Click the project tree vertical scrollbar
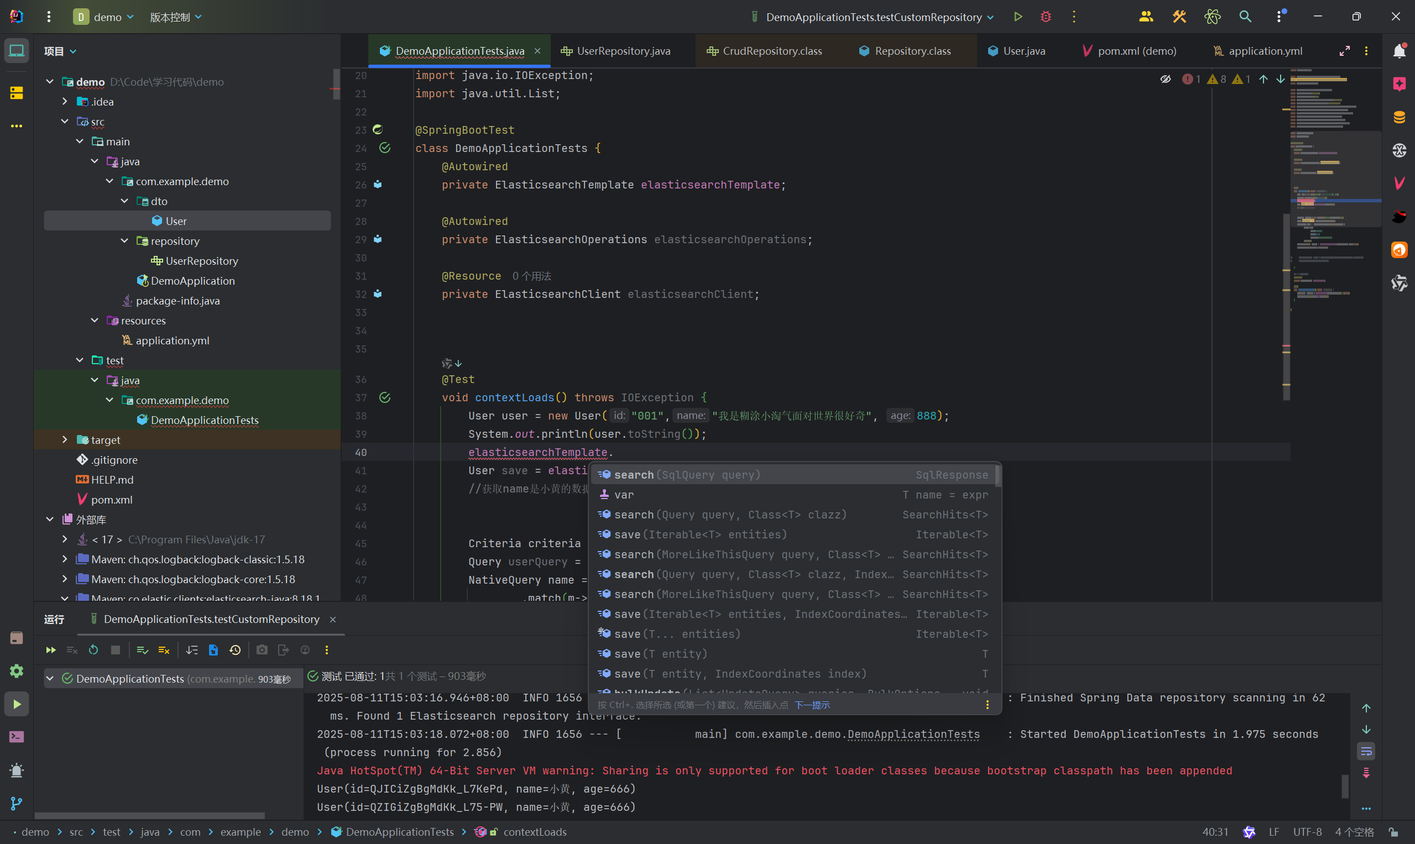Image resolution: width=1415 pixels, height=844 pixels. 337,84
